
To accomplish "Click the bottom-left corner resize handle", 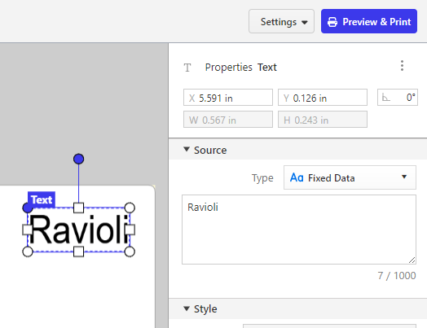I will click(28, 251).
